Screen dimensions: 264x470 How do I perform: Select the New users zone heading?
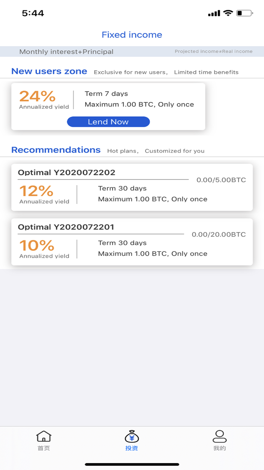click(49, 71)
